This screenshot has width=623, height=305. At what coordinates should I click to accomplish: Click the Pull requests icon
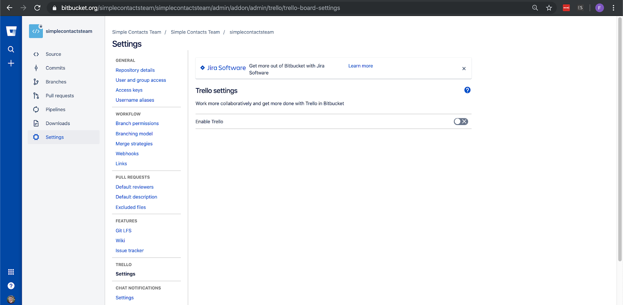[x=36, y=96]
